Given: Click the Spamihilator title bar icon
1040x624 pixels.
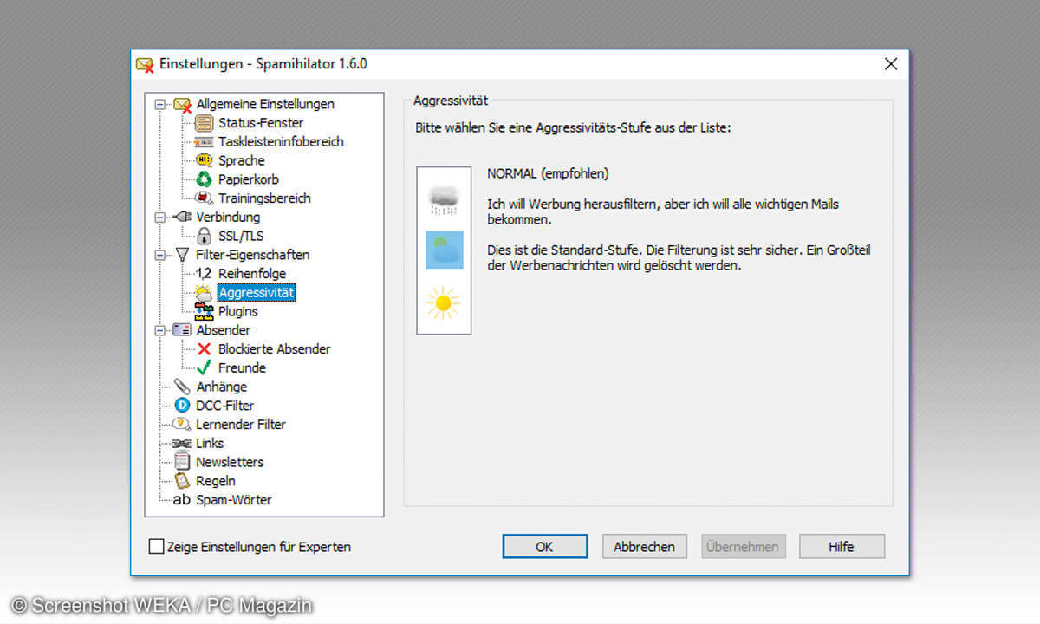Looking at the screenshot, I should pyautogui.click(x=146, y=65).
